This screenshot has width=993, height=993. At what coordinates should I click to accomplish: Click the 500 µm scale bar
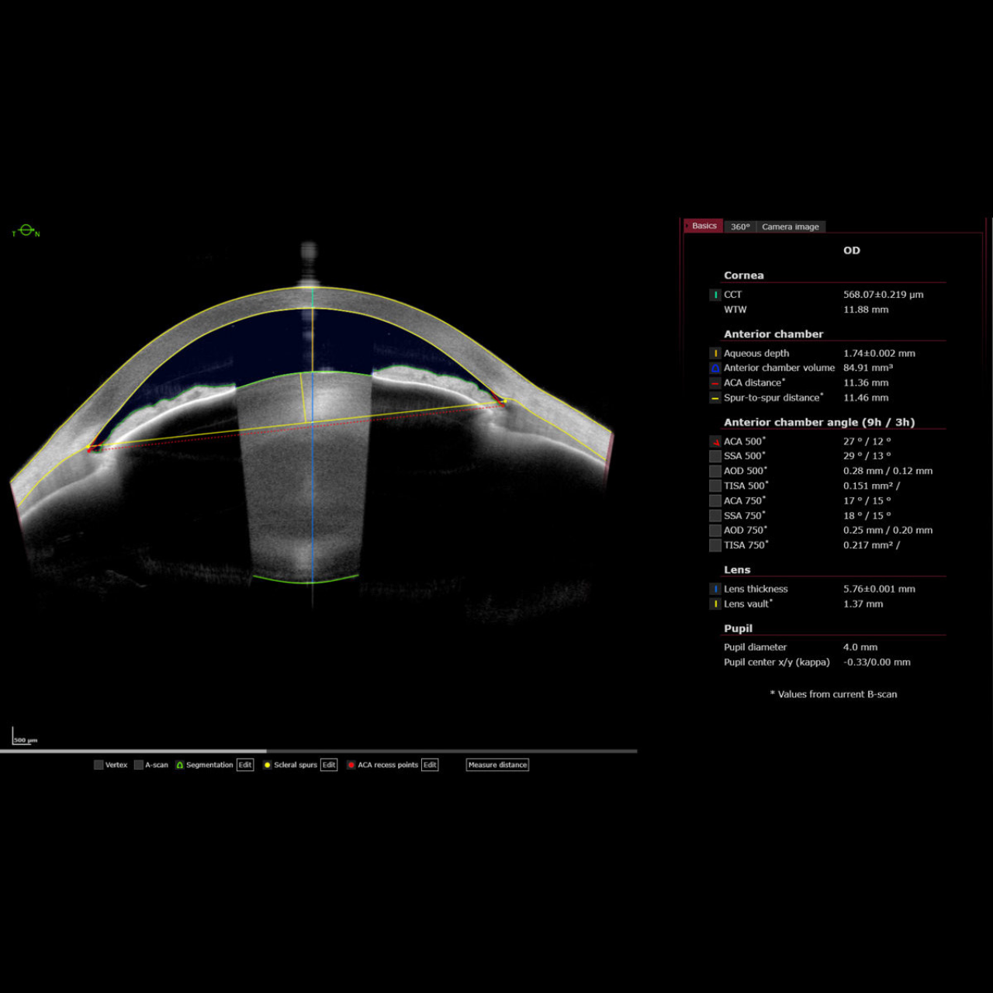[x=25, y=736]
